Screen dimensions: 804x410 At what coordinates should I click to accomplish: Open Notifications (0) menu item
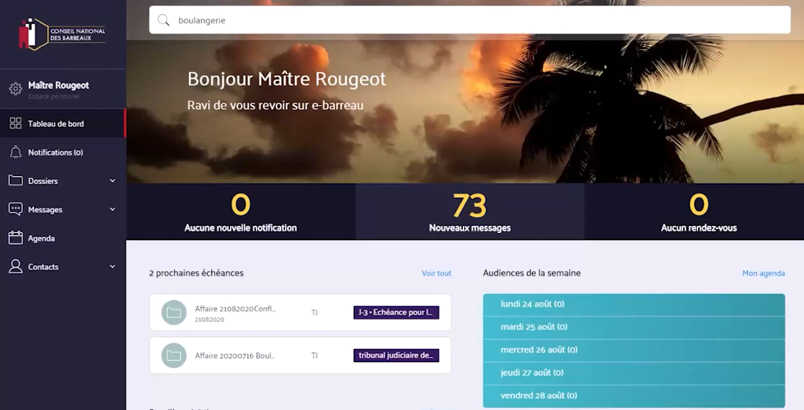(x=56, y=152)
